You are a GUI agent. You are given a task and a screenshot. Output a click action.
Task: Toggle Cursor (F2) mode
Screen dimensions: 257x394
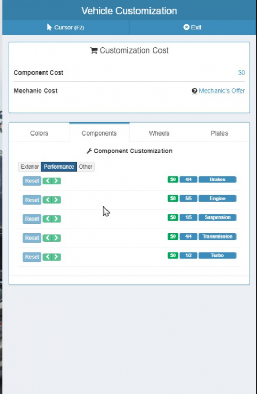[66, 27]
